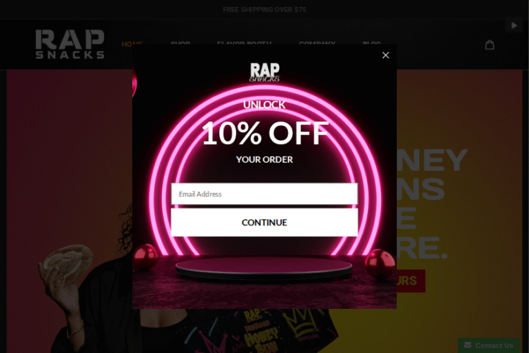Select FLAVOR BOOTH in navigation
529x353 pixels.
click(x=245, y=43)
